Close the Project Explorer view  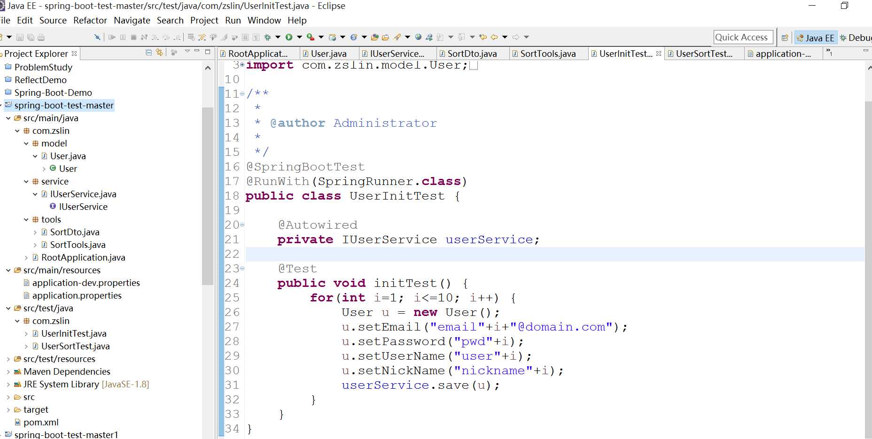pos(74,54)
